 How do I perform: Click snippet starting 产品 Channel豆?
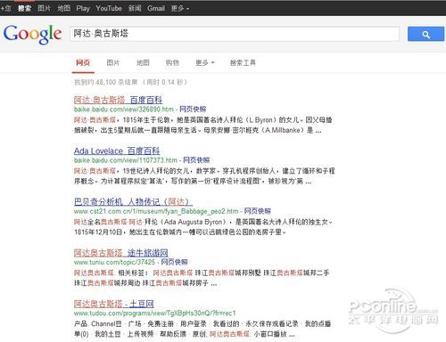[x=202, y=329]
